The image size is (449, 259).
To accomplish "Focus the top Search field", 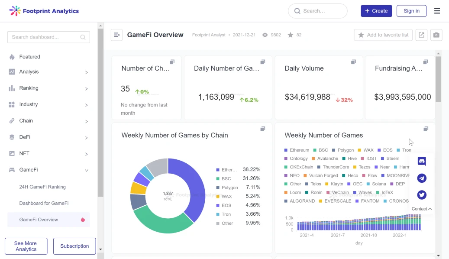I will 318,11.
